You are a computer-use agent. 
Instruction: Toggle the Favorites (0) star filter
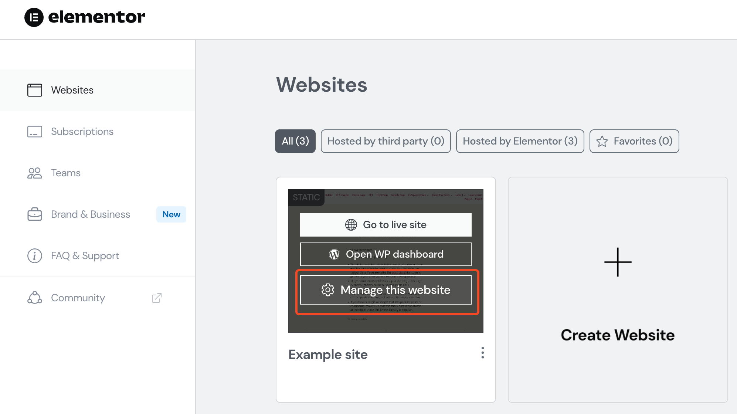pyautogui.click(x=634, y=141)
